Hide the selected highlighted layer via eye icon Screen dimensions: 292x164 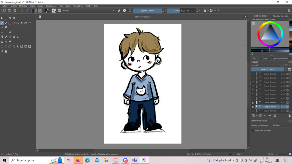(253, 107)
